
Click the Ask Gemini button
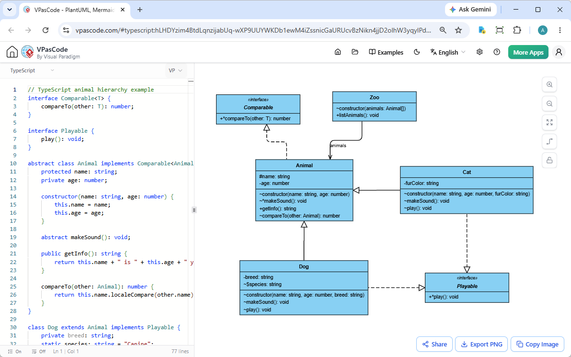(470, 10)
